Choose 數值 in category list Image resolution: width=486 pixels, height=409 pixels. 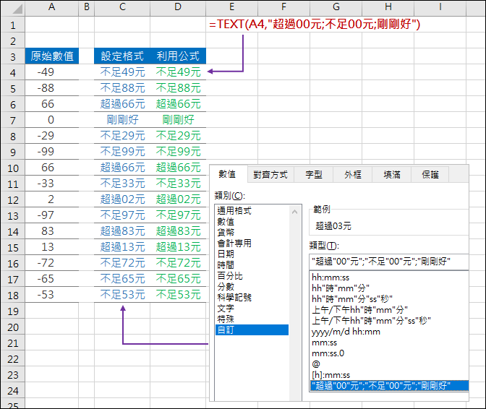(252, 222)
